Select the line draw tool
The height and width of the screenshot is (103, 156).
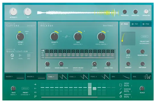pos(121,89)
